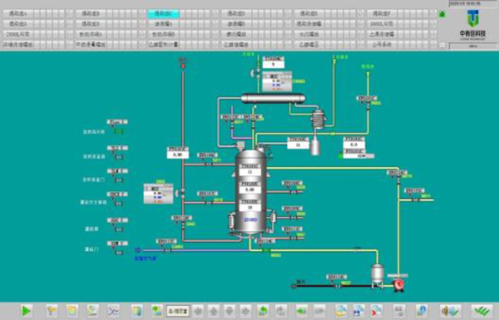This screenshot has height=320, width=499.
Task: Click the green curved undo arrow icon
Action: point(263,311)
